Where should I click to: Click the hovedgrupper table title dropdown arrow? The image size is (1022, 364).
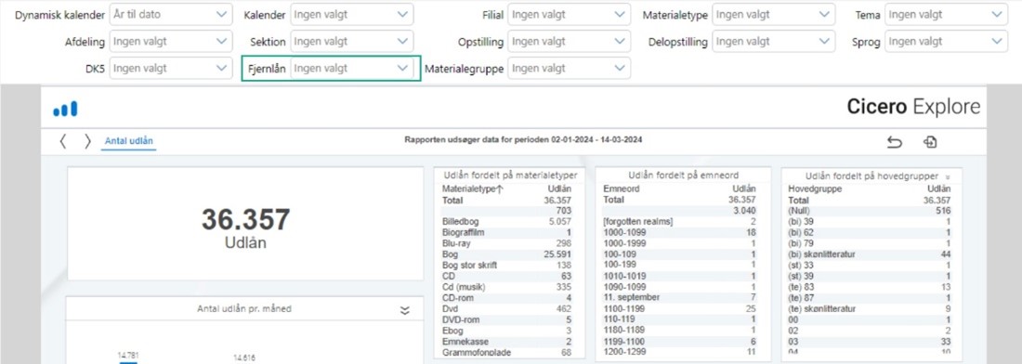(947, 176)
